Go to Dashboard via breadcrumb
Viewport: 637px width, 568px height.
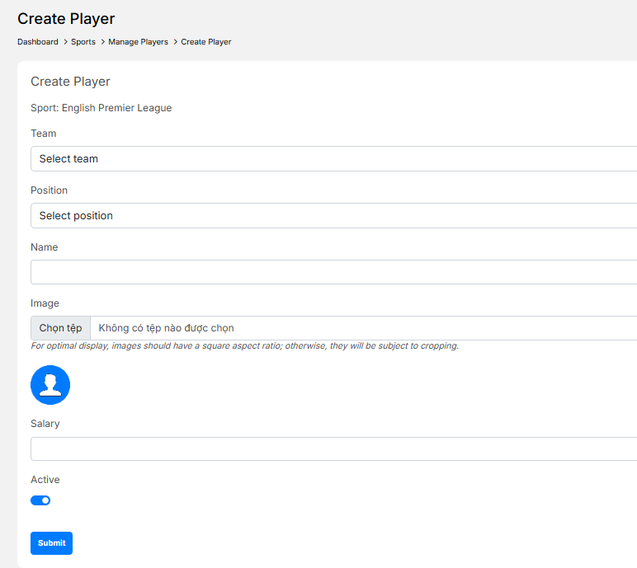[x=38, y=42]
